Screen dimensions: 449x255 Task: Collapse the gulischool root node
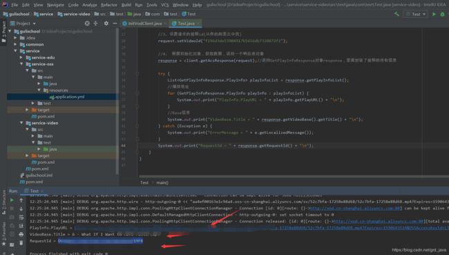click(x=10, y=31)
